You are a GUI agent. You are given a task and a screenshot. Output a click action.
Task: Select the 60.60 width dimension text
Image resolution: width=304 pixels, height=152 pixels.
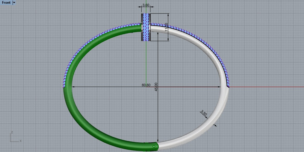point(146,85)
